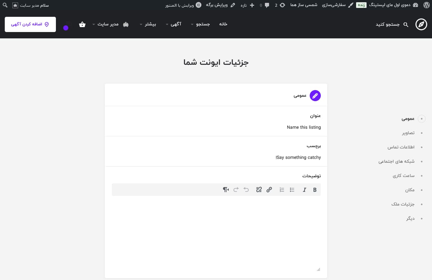Click the سلام مدیر سایت account link
432x280 pixels.
click(34, 5)
